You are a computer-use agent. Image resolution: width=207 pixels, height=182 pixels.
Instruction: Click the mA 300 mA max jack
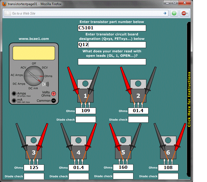tap(14, 101)
